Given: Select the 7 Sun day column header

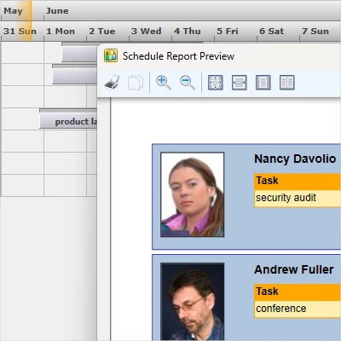Looking at the screenshot, I should 315,31.
